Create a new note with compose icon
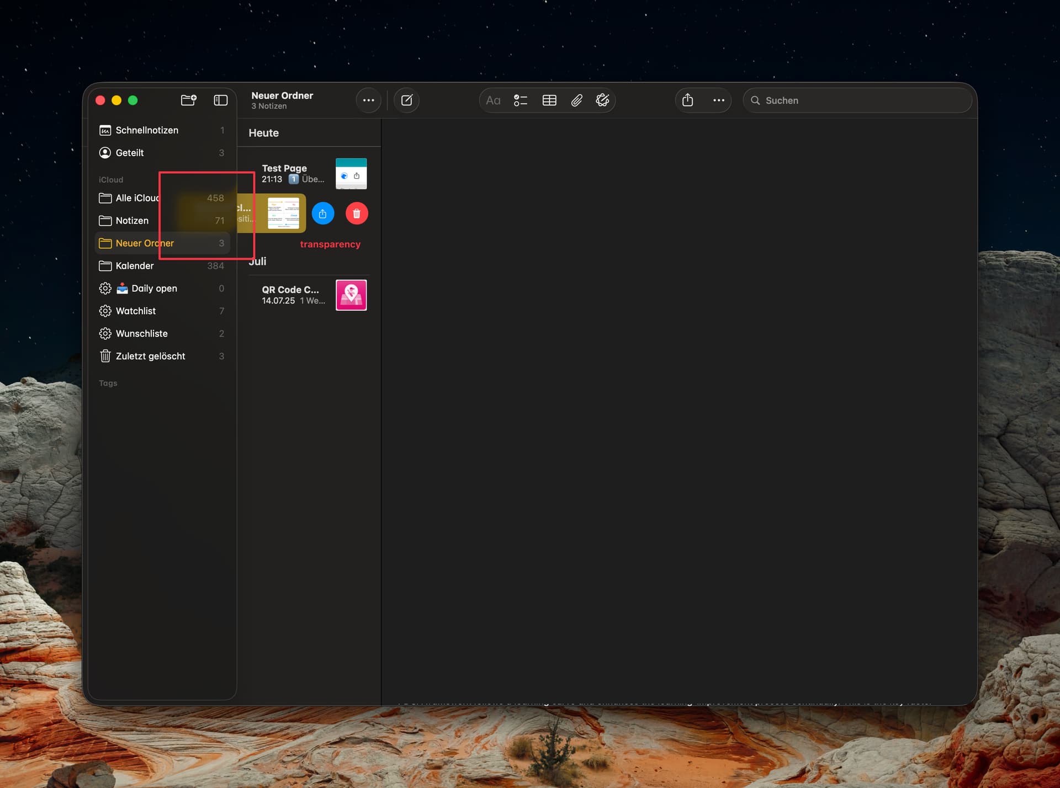 tap(407, 100)
